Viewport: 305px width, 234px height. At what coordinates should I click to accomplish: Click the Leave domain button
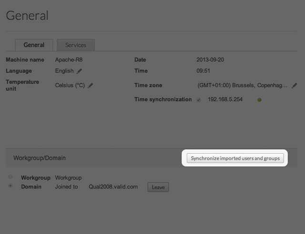click(158, 187)
